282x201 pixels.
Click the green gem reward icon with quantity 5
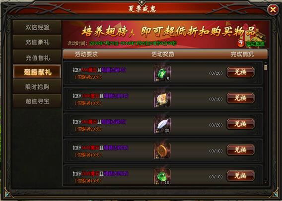click(162, 73)
